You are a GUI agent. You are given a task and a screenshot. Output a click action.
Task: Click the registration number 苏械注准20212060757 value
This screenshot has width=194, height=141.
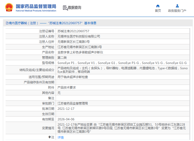[x=73, y=31]
